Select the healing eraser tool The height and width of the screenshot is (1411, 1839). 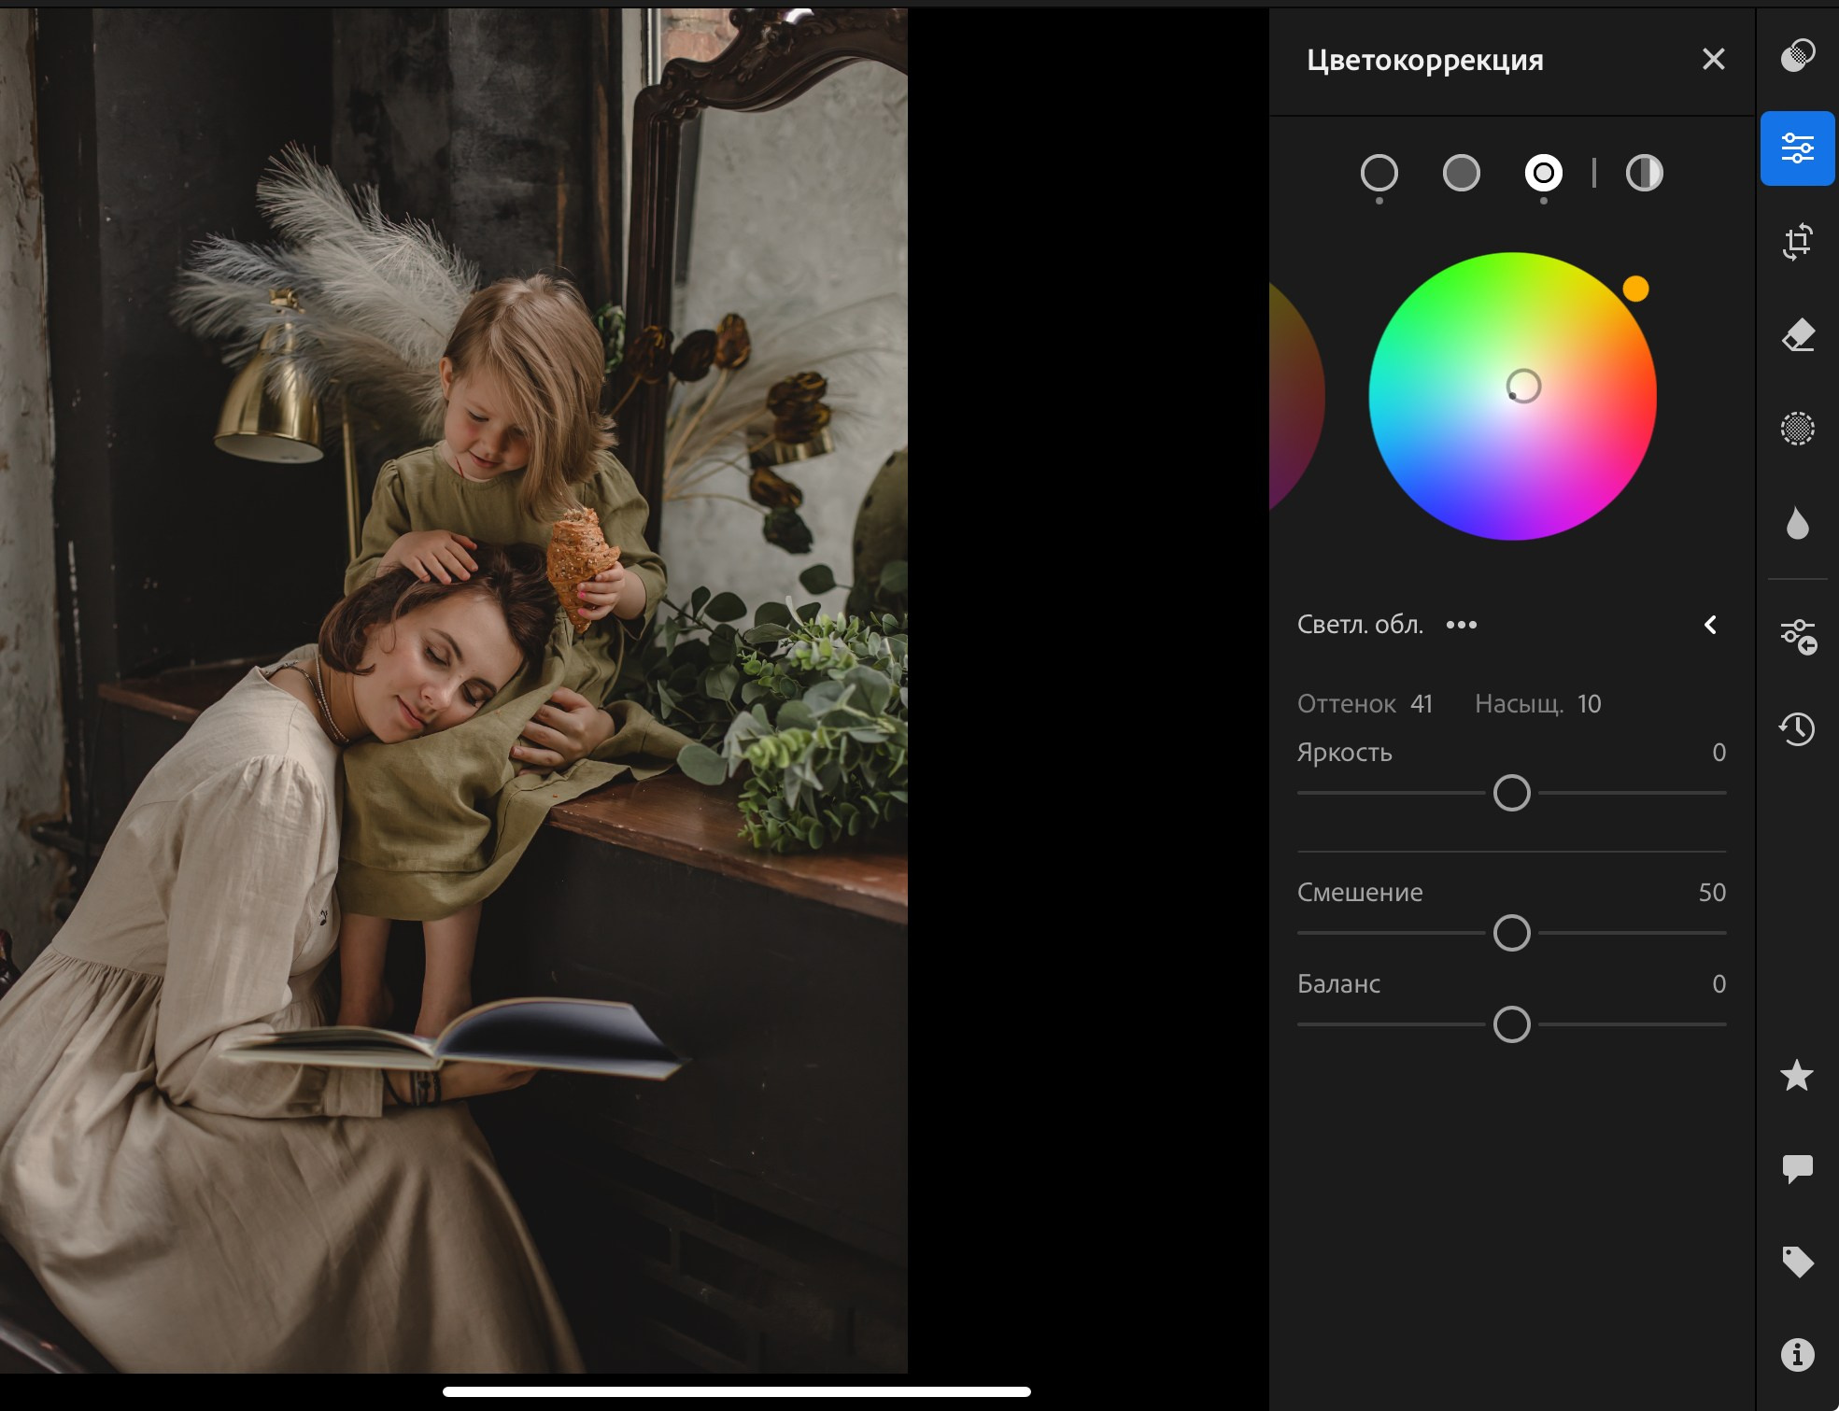(1797, 335)
